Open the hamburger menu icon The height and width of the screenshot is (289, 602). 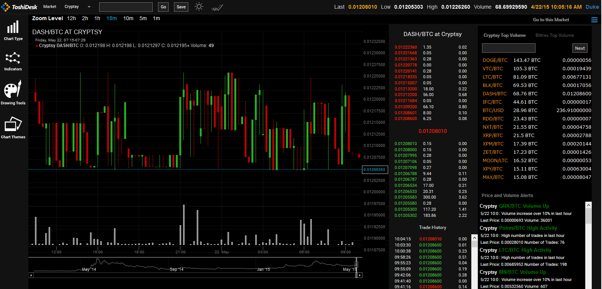[x=594, y=20]
